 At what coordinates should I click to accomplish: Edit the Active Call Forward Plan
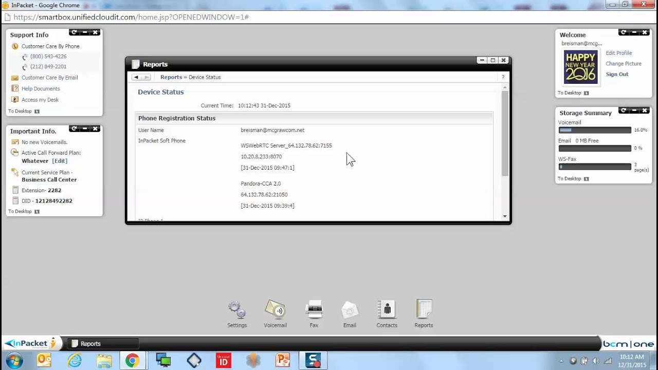point(60,161)
